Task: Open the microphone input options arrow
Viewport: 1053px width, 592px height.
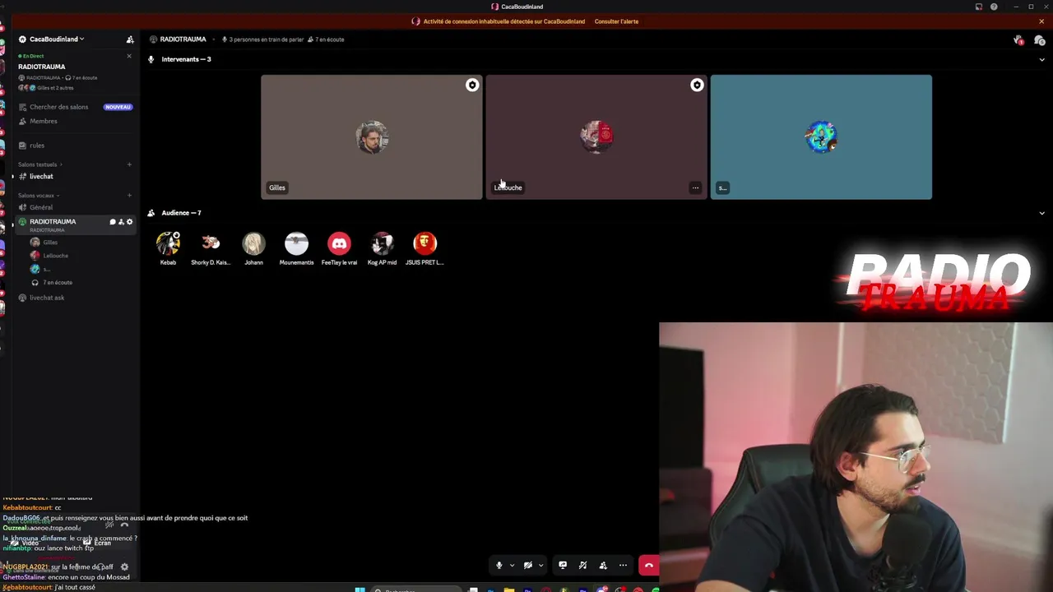Action: (512, 566)
